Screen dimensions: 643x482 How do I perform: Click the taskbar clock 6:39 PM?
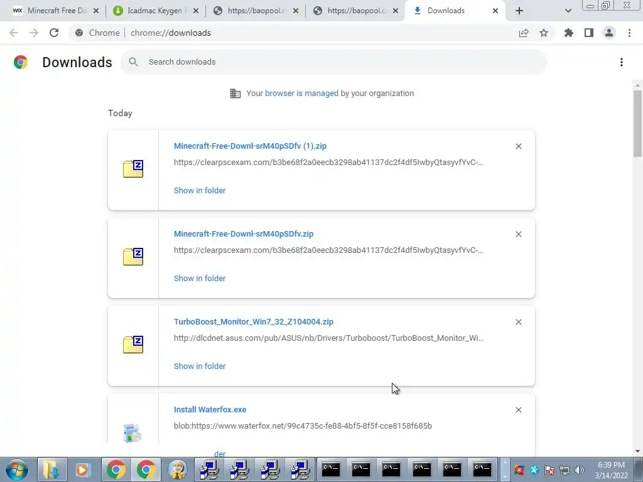611,470
